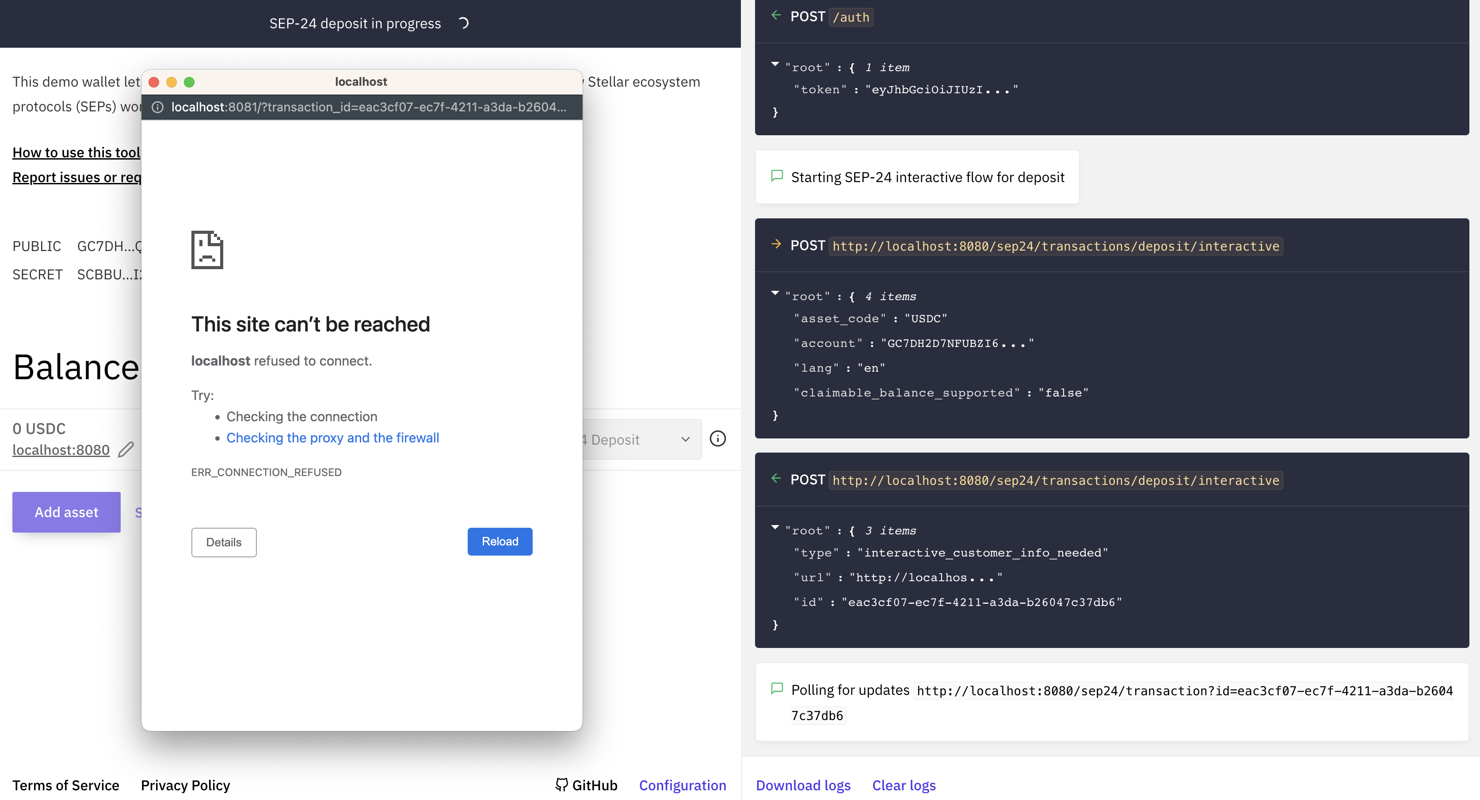Collapse the root object showing interactive_customer_info_needed
The height and width of the screenshot is (800, 1480).
[776, 528]
